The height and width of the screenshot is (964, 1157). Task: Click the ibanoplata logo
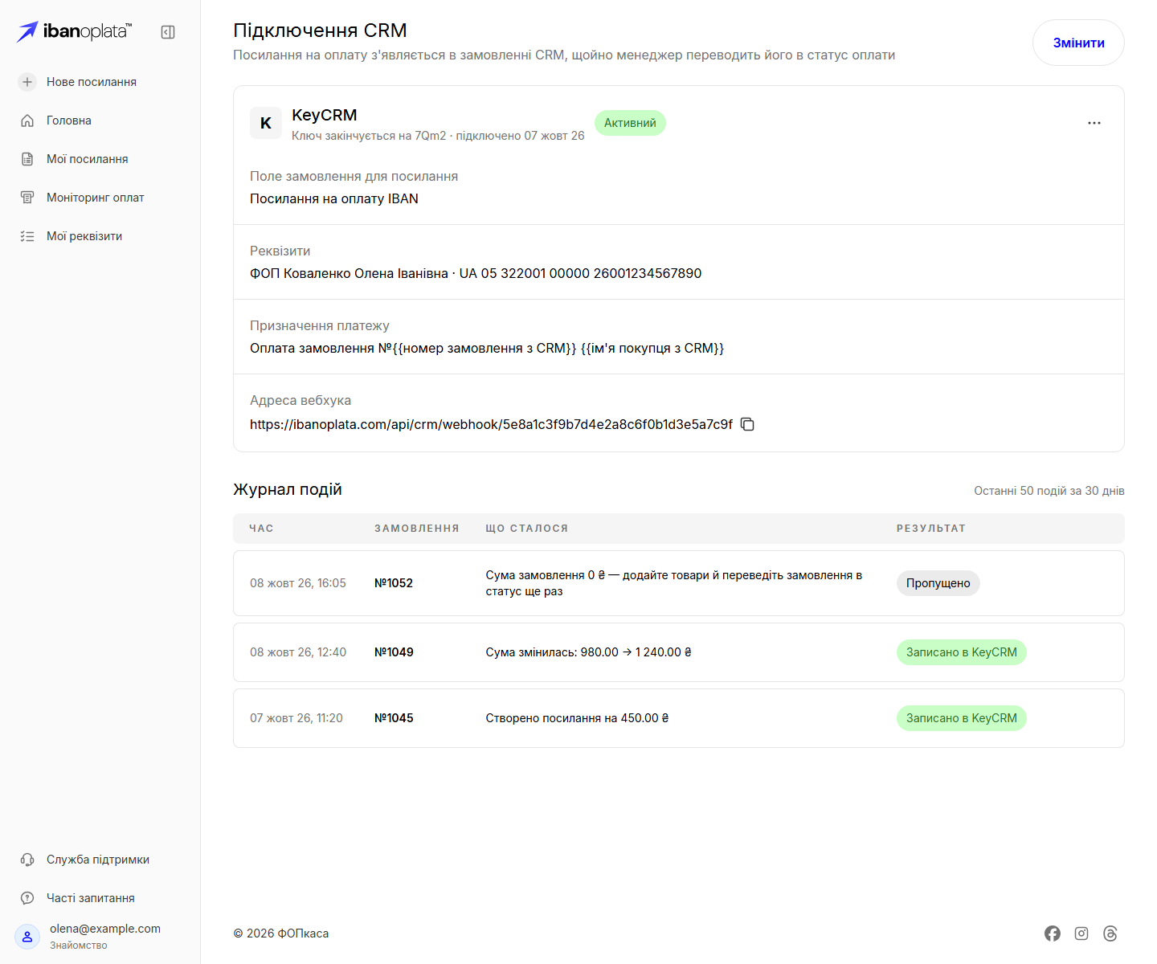click(75, 31)
